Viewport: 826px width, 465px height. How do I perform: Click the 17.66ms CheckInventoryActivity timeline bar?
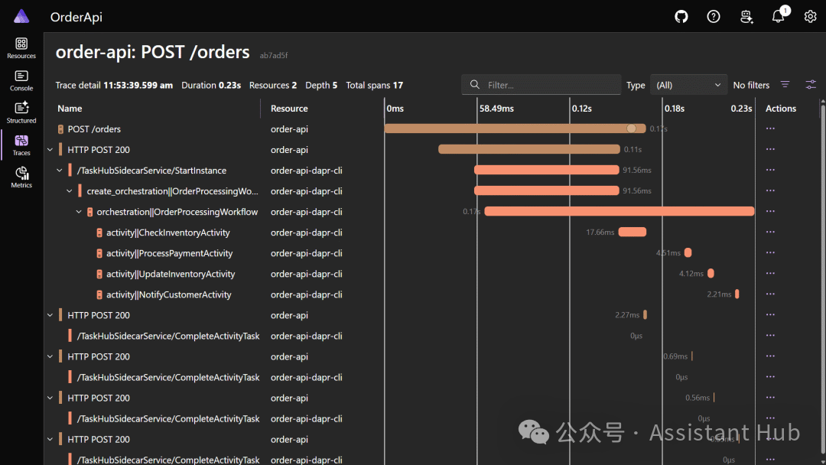coord(633,232)
